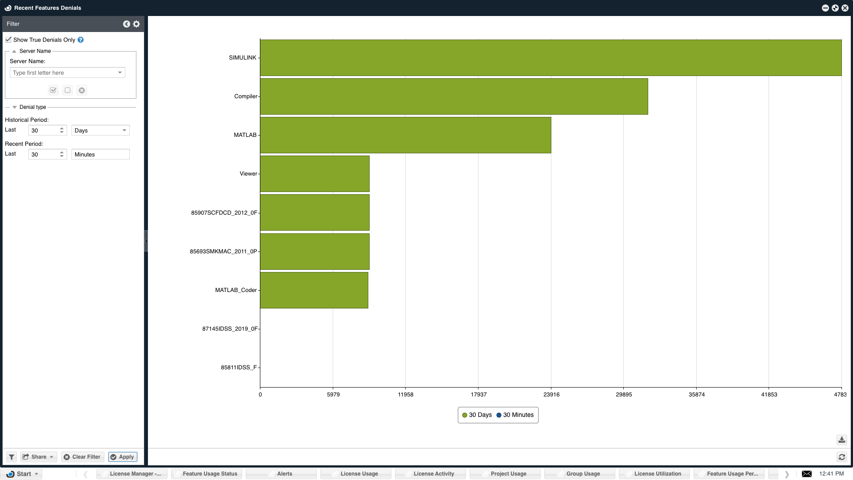The image size is (853, 480).
Task: Refresh the chart with reload icon
Action: coord(841,457)
